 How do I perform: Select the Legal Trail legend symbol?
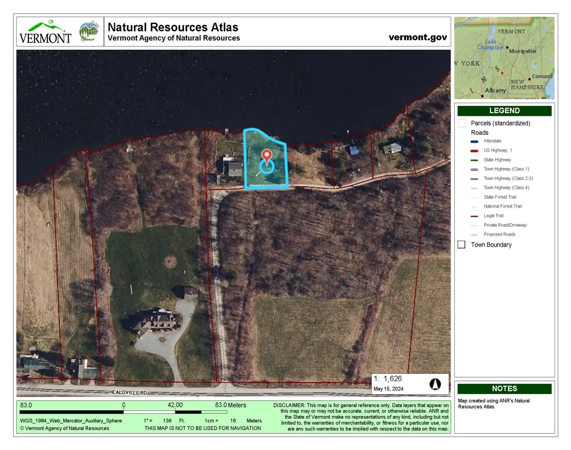(x=474, y=216)
